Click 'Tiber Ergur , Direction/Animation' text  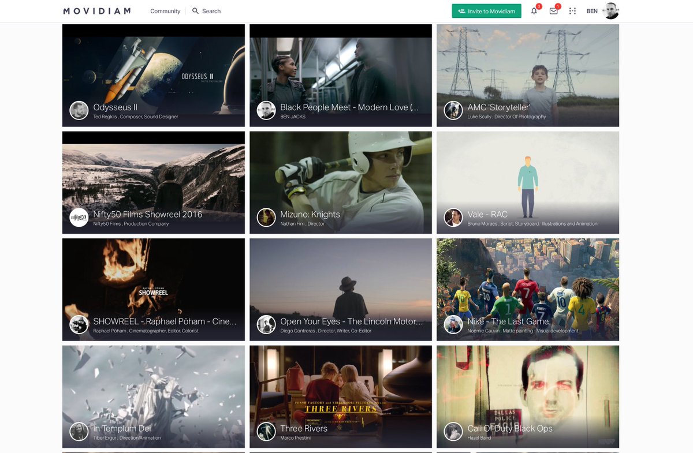click(127, 438)
